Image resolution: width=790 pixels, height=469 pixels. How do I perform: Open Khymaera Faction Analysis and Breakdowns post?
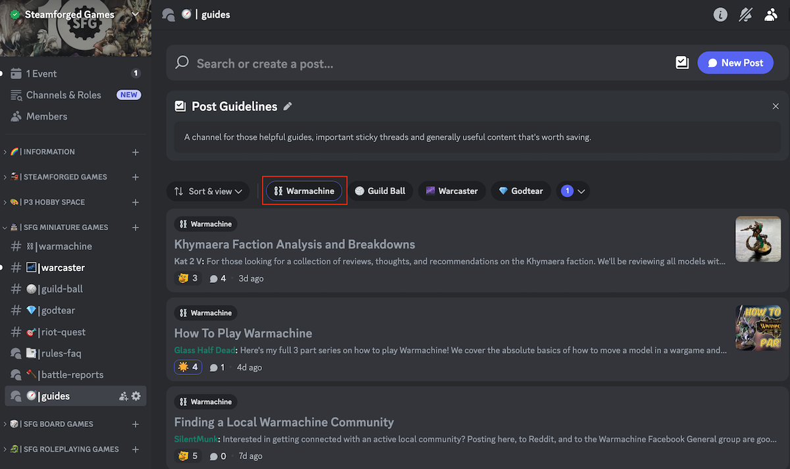tap(294, 245)
